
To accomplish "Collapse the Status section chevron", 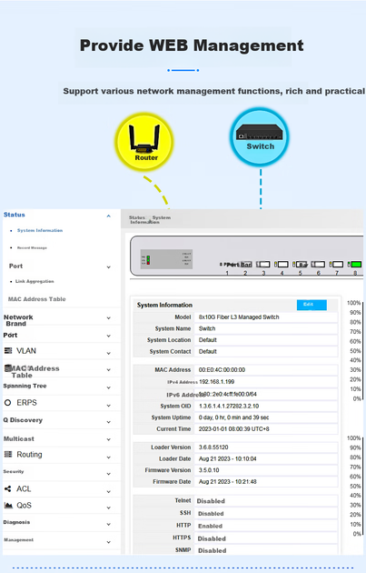I will point(108,216).
